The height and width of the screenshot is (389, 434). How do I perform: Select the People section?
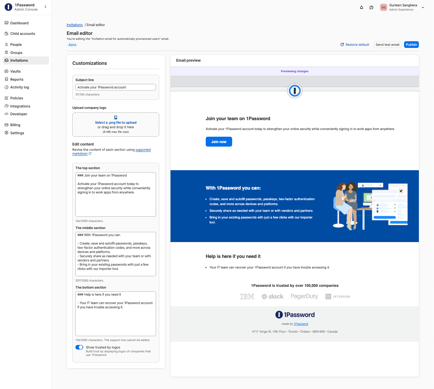16,44
